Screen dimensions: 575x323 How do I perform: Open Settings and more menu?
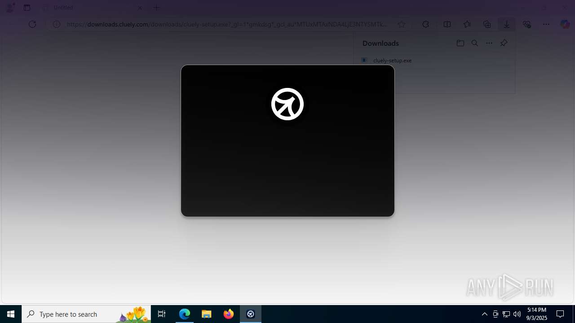(x=546, y=24)
